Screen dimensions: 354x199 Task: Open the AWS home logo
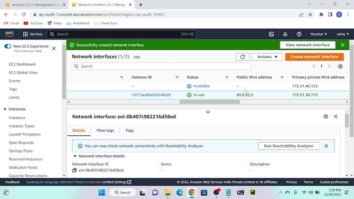pos(9,34)
